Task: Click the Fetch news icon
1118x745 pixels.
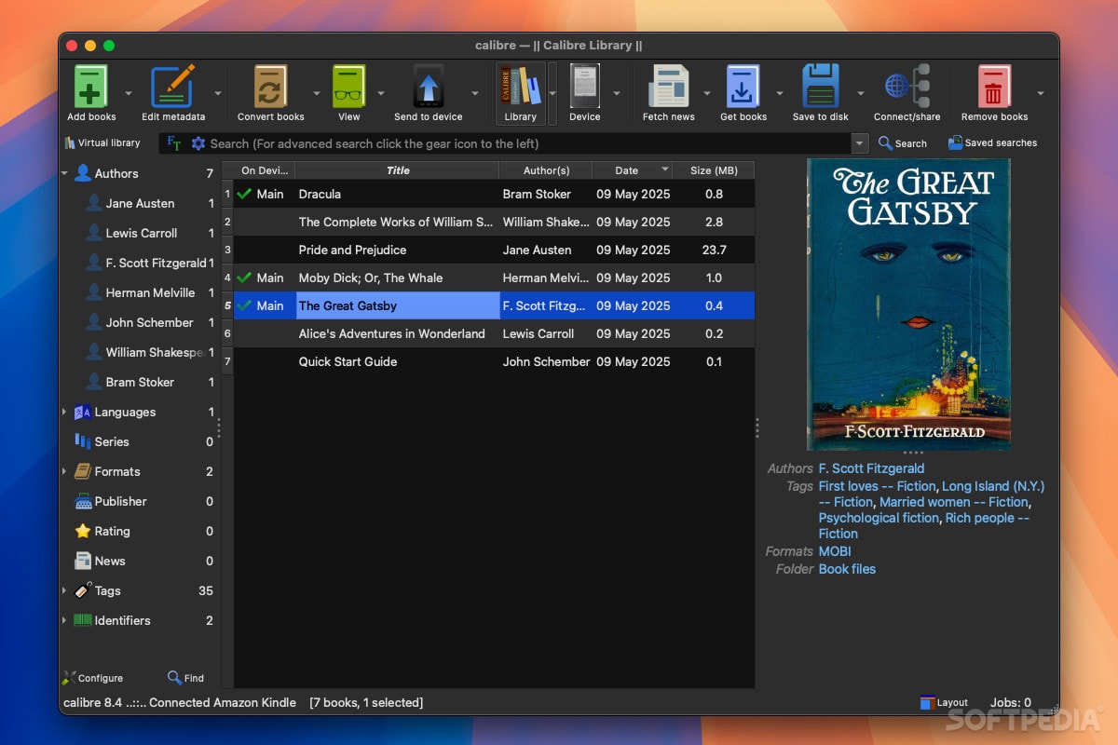Action: point(668,88)
